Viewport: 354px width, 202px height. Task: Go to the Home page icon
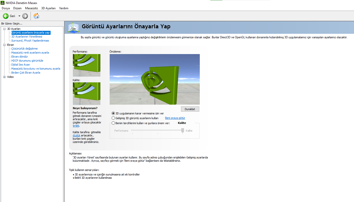(x=36, y=16)
